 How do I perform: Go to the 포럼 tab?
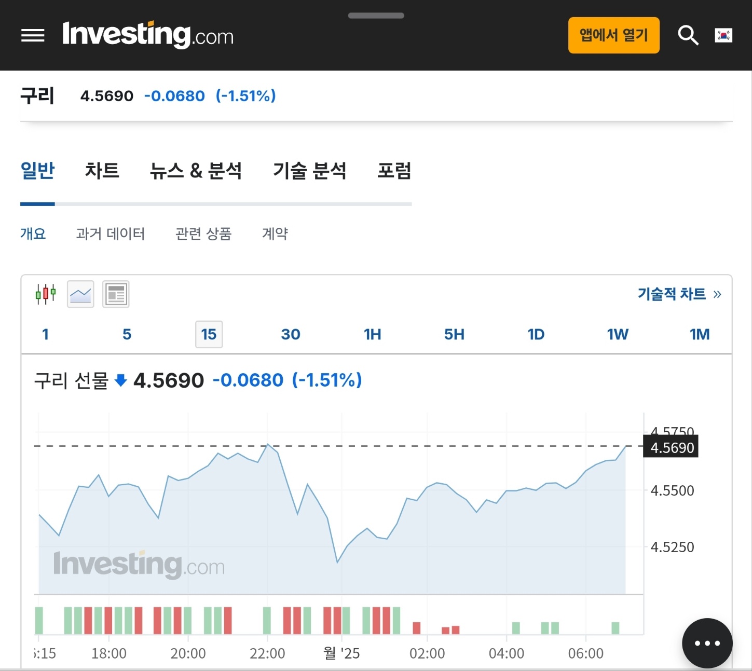tap(394, 170)
